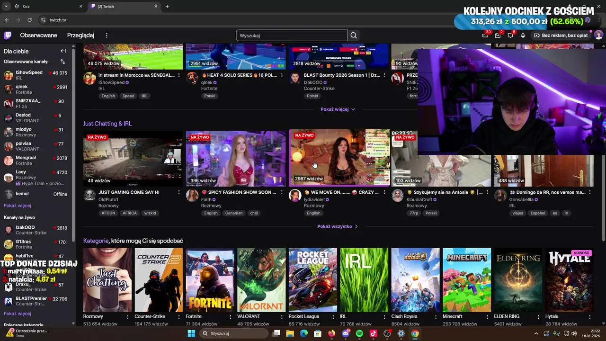This screenshot has width=606, height=341.
Task: Expand Pokaż więcej under top streams
Action: tap(338, 109)
